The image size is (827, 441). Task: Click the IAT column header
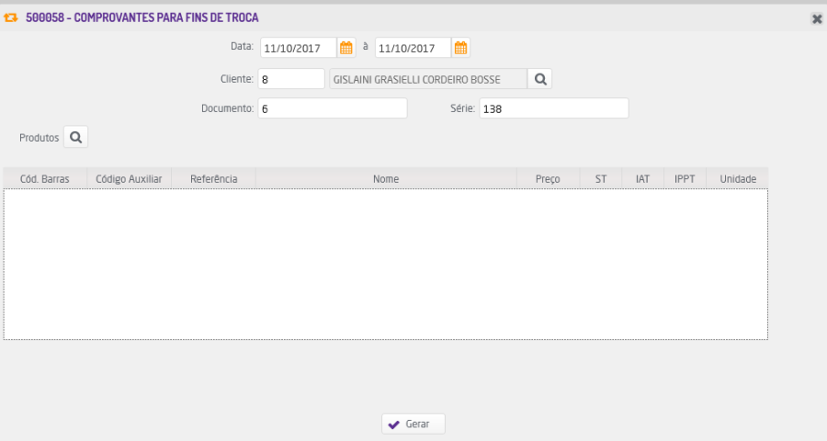tap(642, 179)
